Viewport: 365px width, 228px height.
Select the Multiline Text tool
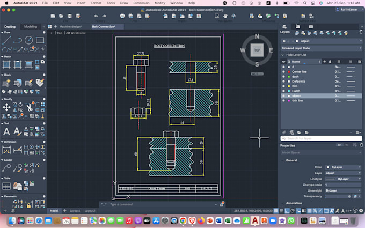(6, 131)
